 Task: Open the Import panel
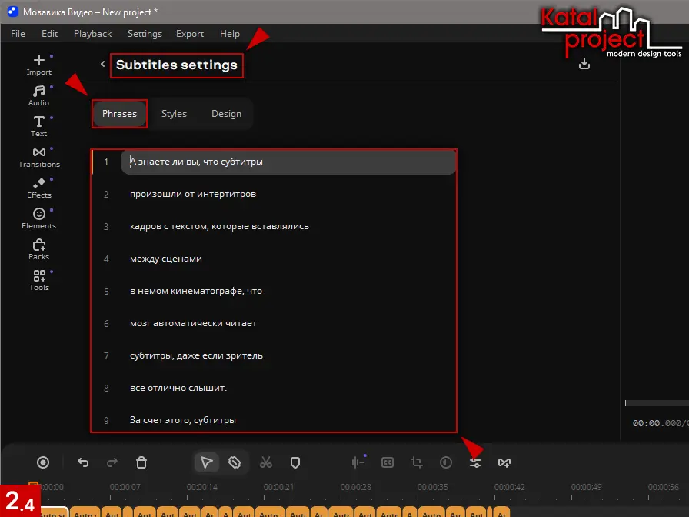pyautogui.click(x=39, y=65)
